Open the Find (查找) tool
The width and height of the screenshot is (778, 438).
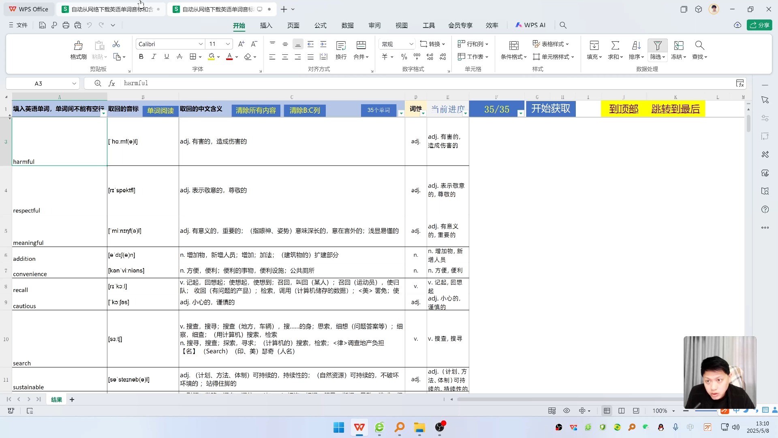[699, 49]
